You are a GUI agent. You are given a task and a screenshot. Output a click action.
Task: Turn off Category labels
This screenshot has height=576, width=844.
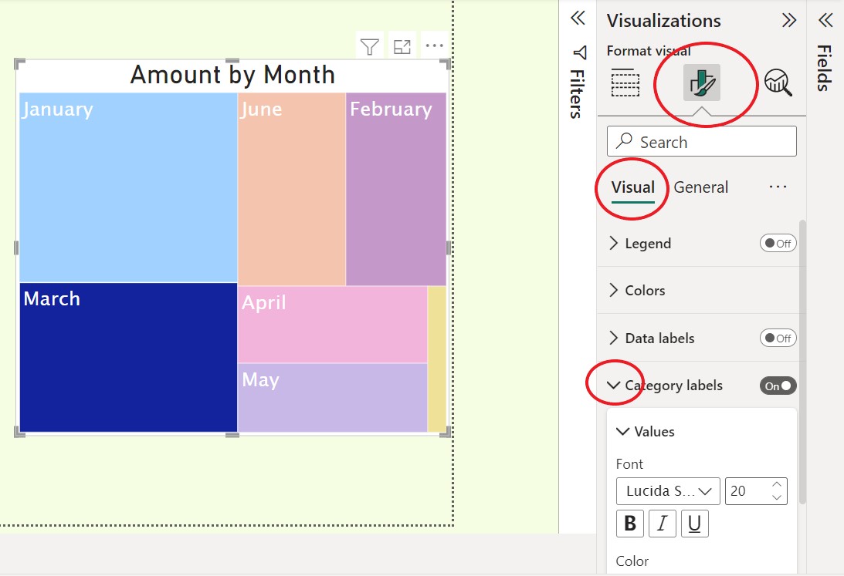click(x=778, y=385)
